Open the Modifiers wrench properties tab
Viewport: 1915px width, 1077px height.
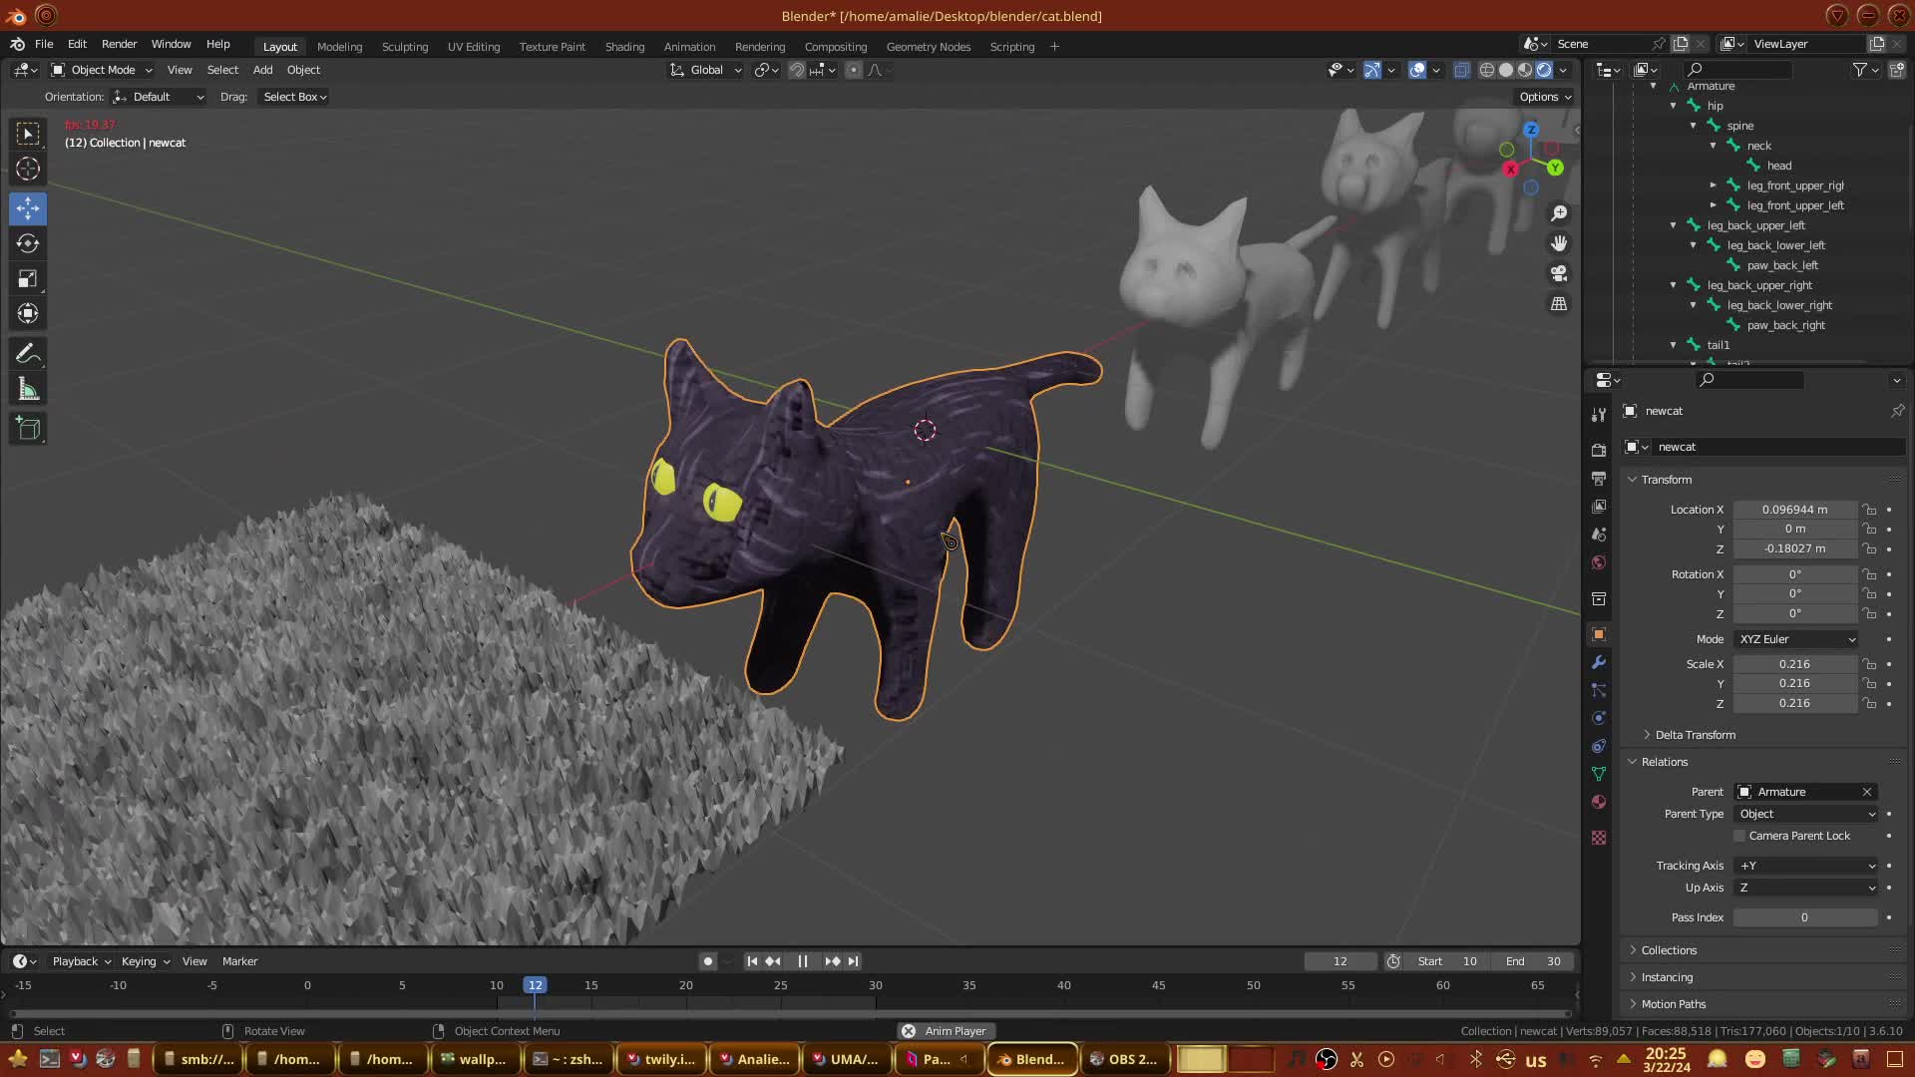point(1599,662)
